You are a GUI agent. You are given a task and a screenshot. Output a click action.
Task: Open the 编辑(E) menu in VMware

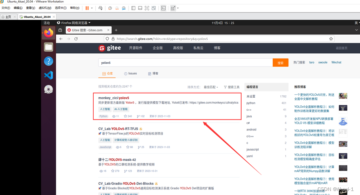point(18,8)
